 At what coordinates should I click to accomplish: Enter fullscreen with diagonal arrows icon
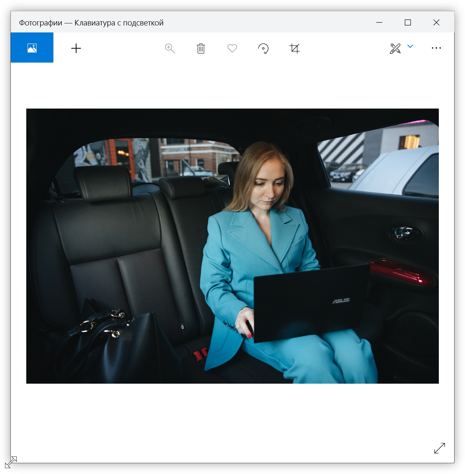coord(440,448)
